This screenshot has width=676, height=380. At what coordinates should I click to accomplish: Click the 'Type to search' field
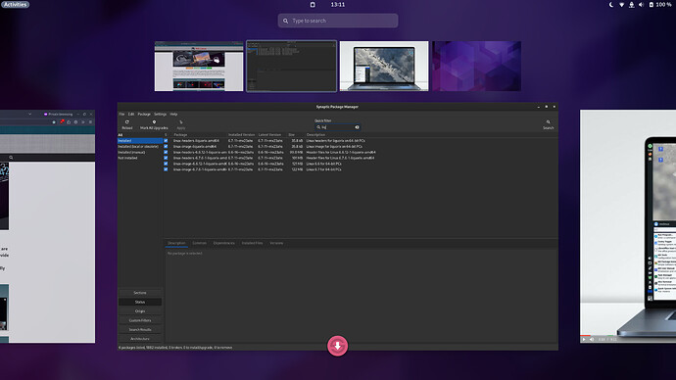pos(338,21)
